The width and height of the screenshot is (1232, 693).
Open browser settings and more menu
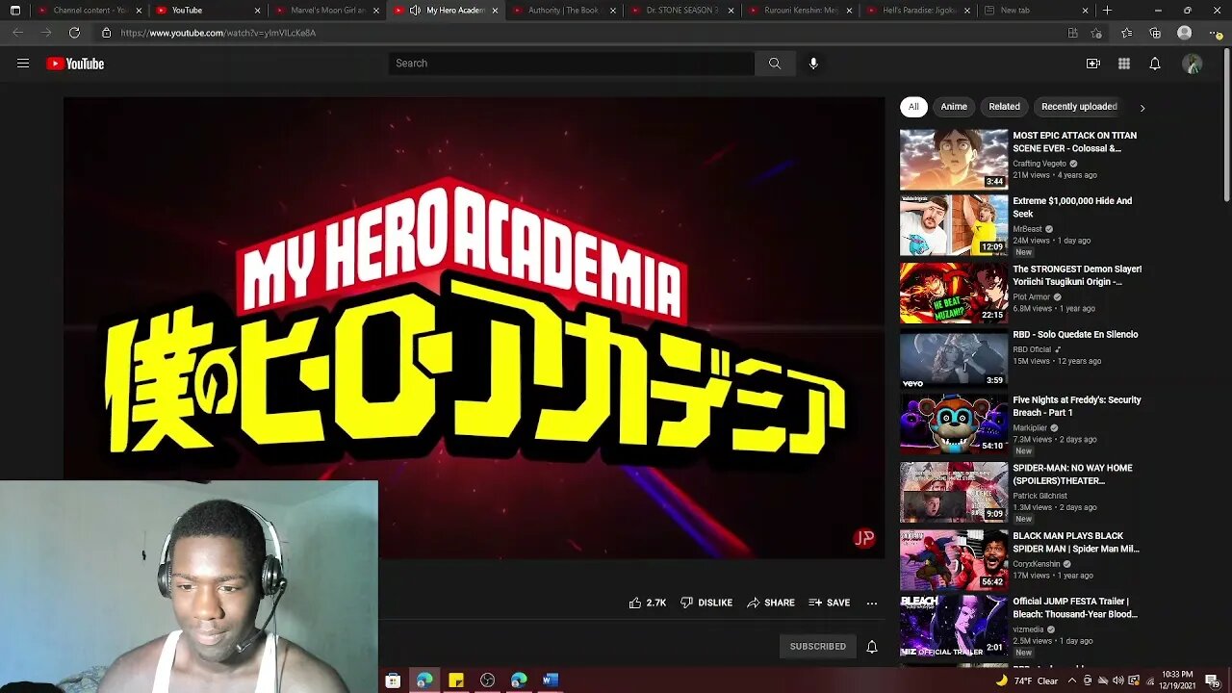pyautogui.click(x=1213, y=33)
